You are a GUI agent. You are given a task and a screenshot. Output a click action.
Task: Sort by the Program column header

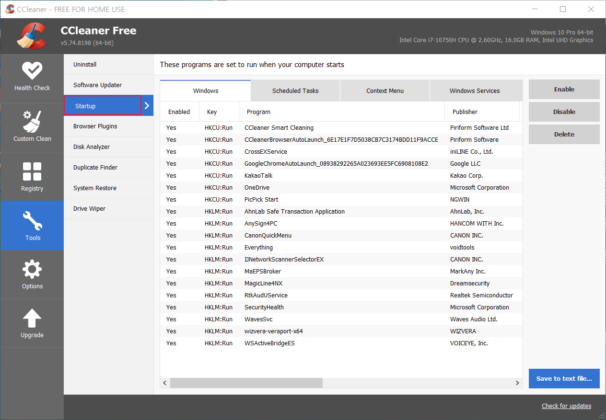(x=342, y=112)
